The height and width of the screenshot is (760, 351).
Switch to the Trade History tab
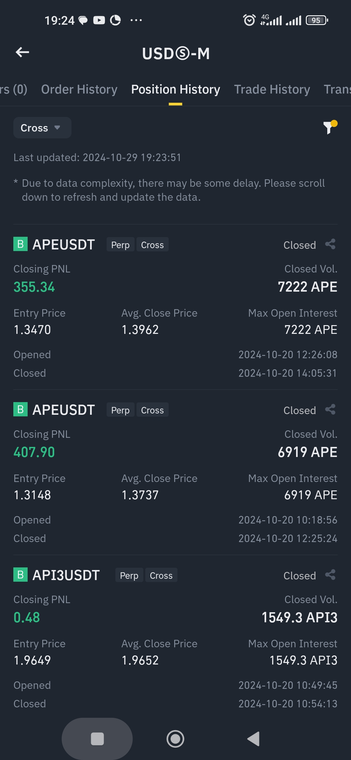(272, 89)
